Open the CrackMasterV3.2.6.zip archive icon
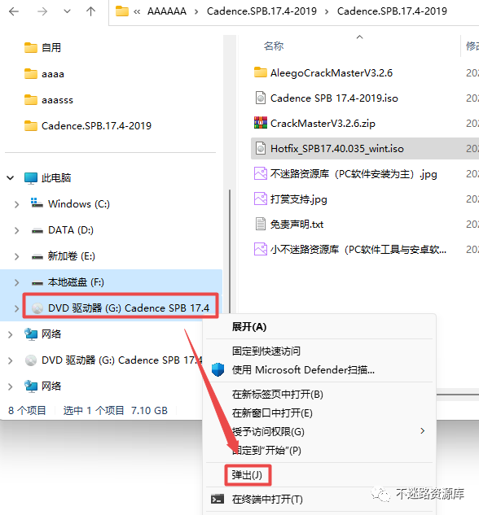Screen dimensions: 479x515 [261, 123]
